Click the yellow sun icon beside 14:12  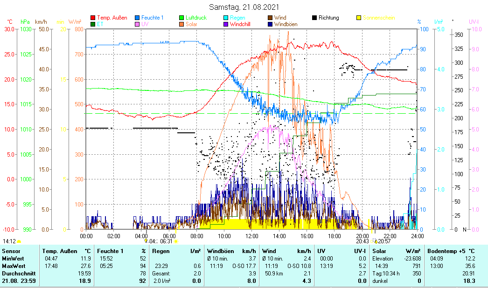(x=19, y=241)
